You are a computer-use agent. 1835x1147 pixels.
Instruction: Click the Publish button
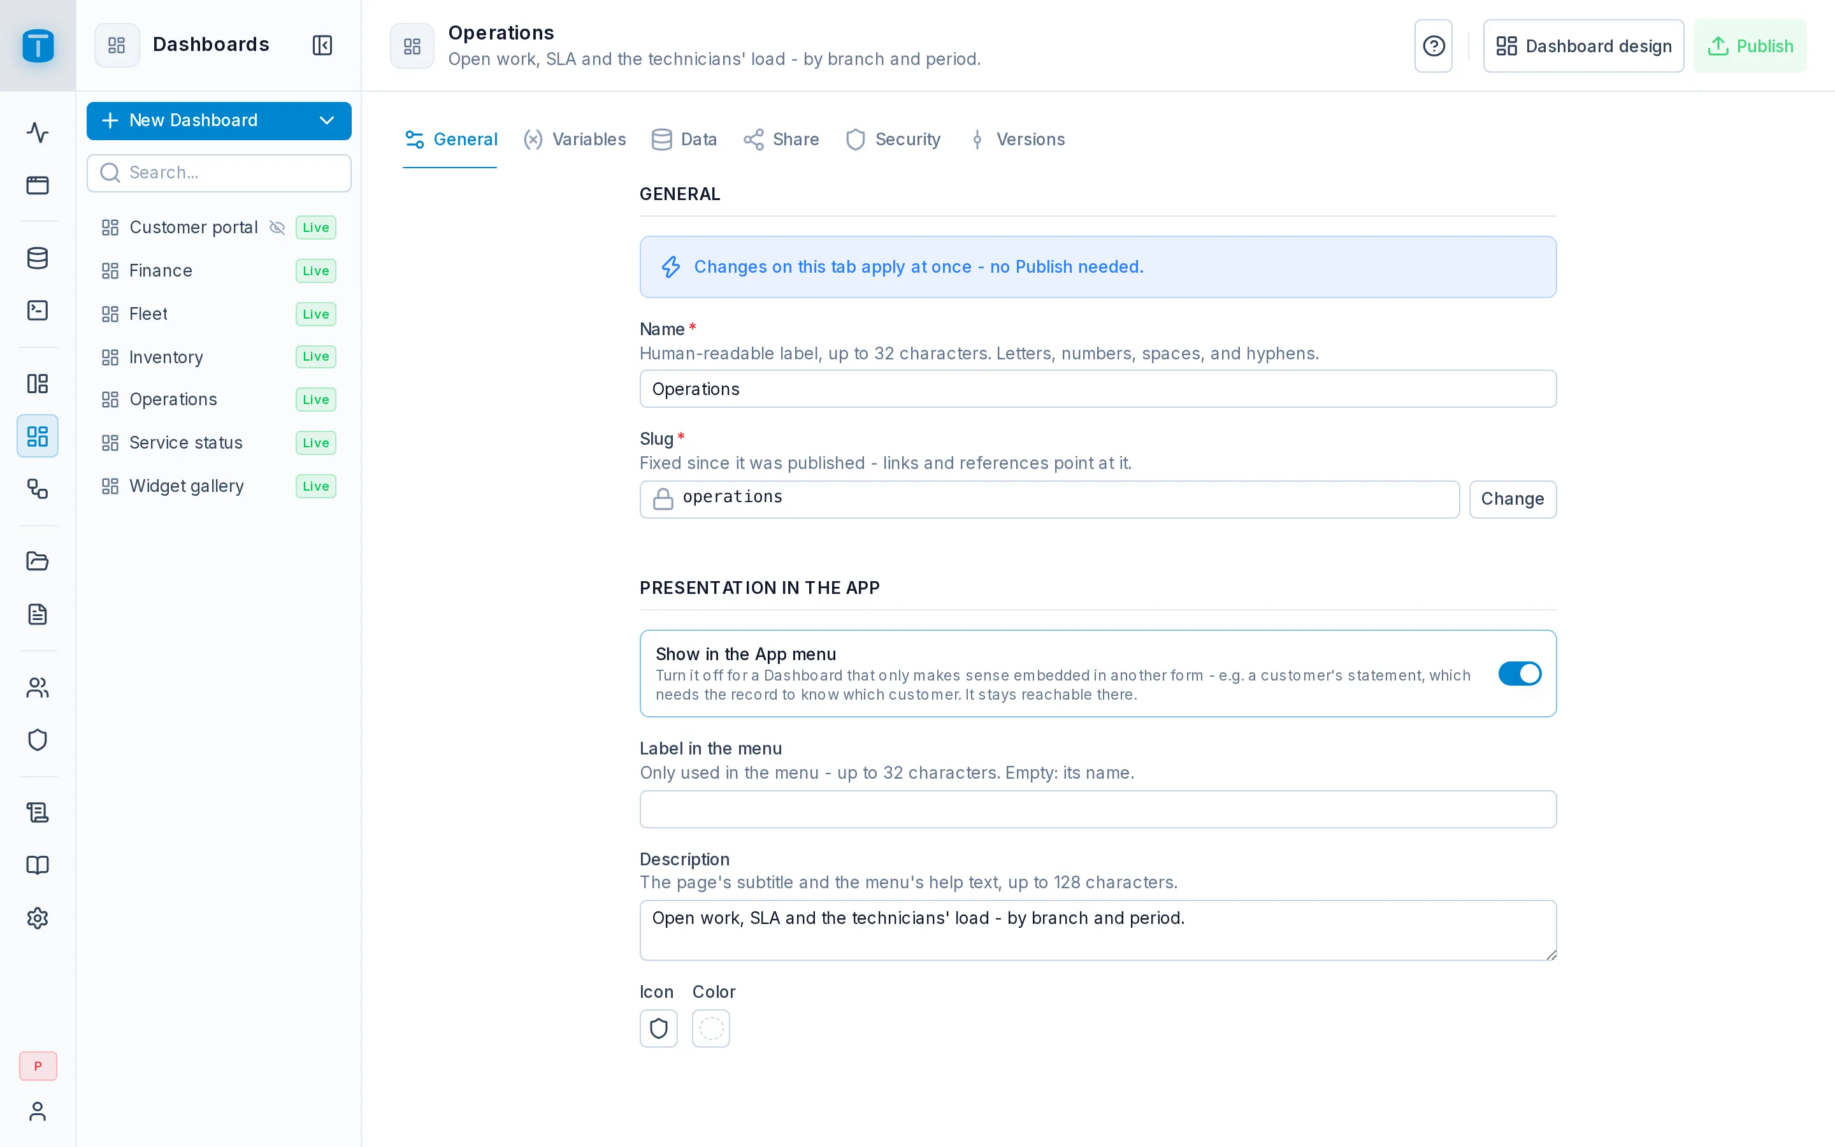1750,47
